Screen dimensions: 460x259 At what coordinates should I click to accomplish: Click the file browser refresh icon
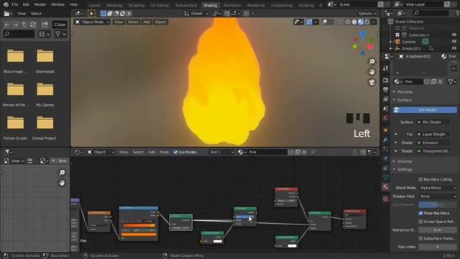(33, 24)
